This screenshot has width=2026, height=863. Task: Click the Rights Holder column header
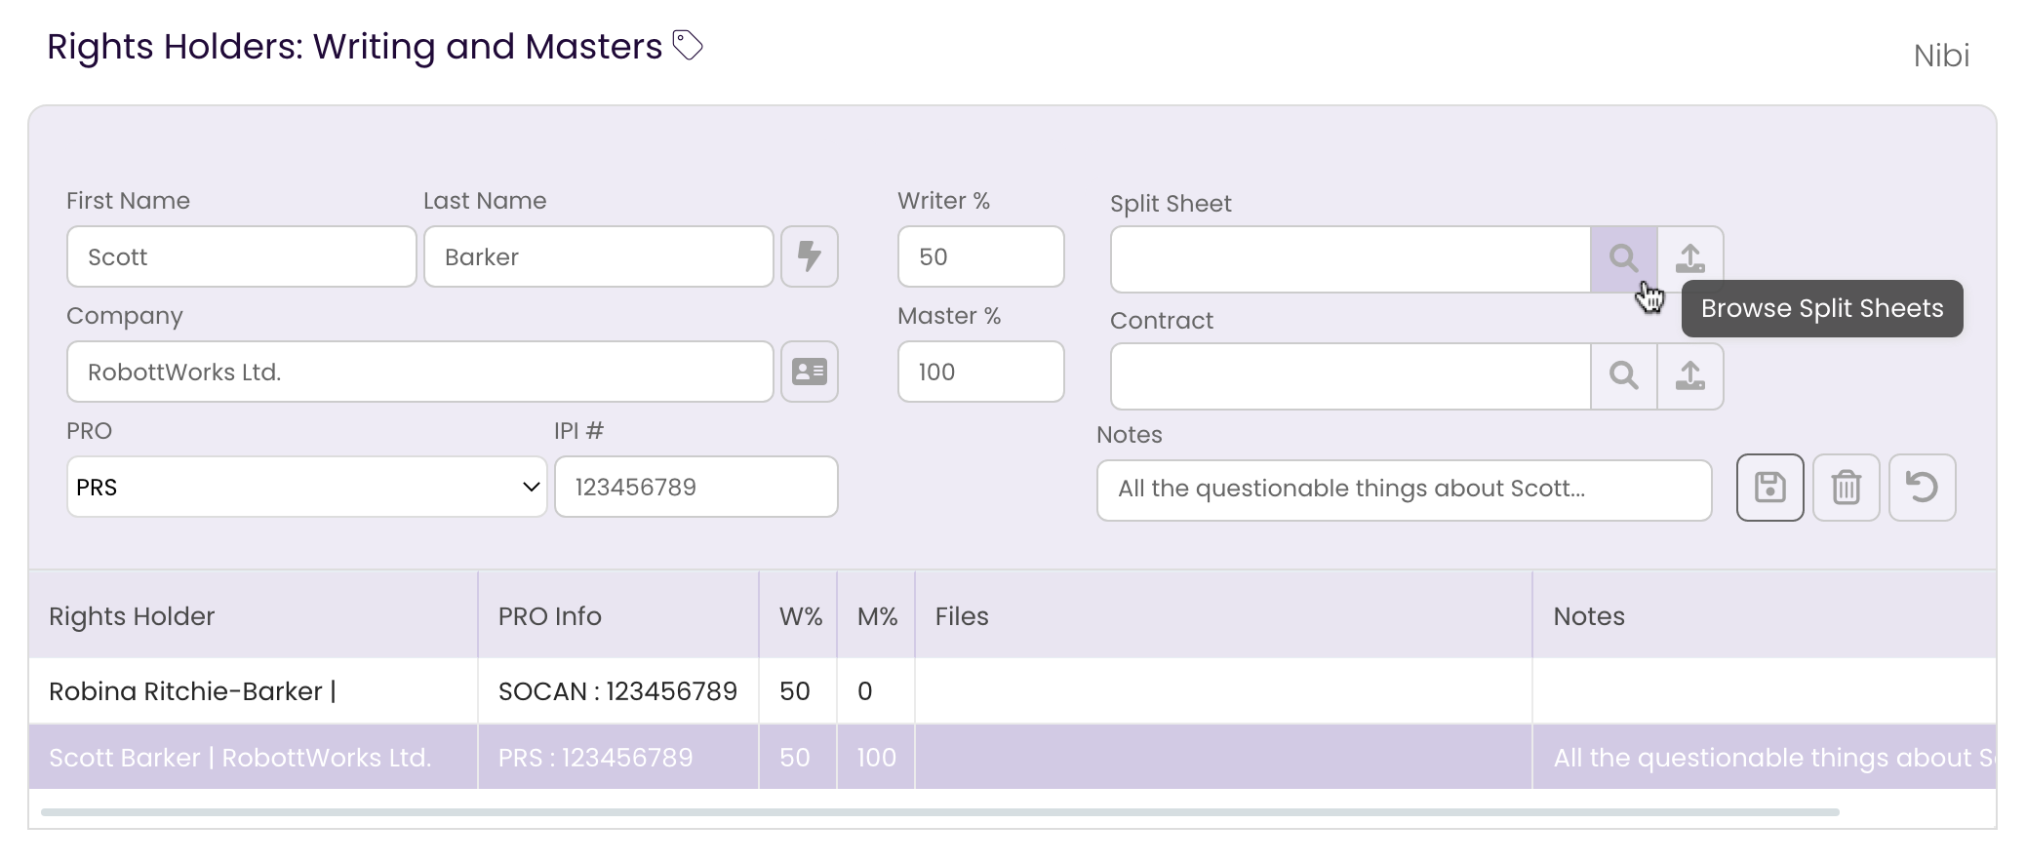coord(254,615)
